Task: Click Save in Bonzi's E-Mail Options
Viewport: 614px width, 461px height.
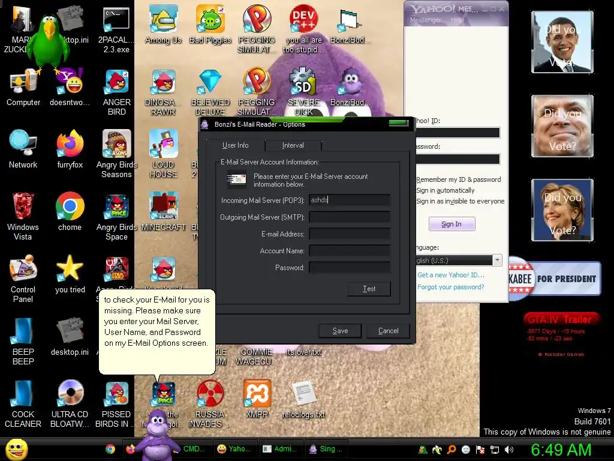Action: click(x=340, y=331)
